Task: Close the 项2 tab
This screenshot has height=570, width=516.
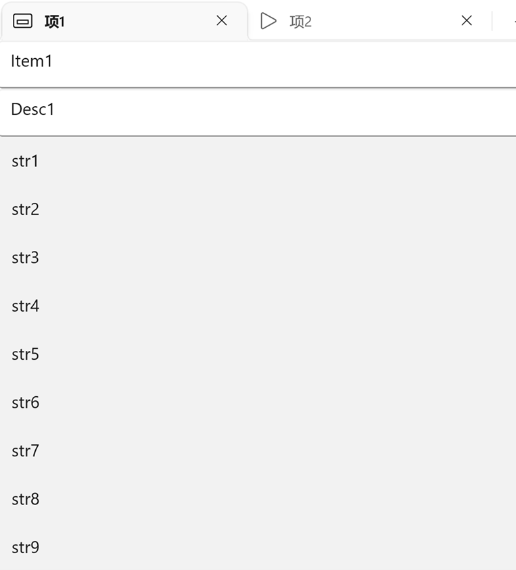Action: tap(467, 20)
